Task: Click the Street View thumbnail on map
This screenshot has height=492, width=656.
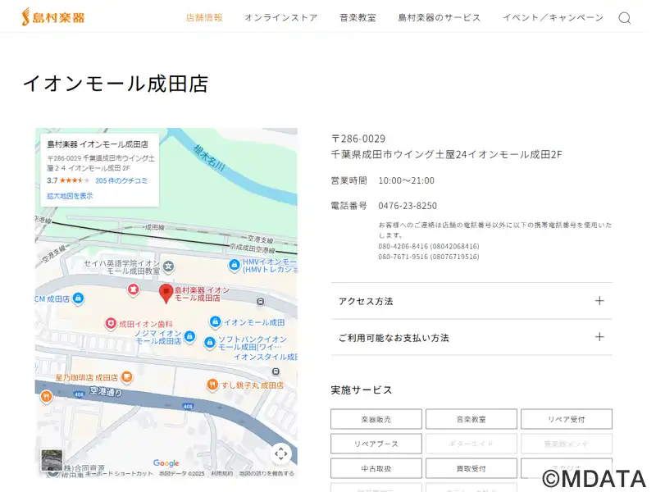Action: pos(52,460)
